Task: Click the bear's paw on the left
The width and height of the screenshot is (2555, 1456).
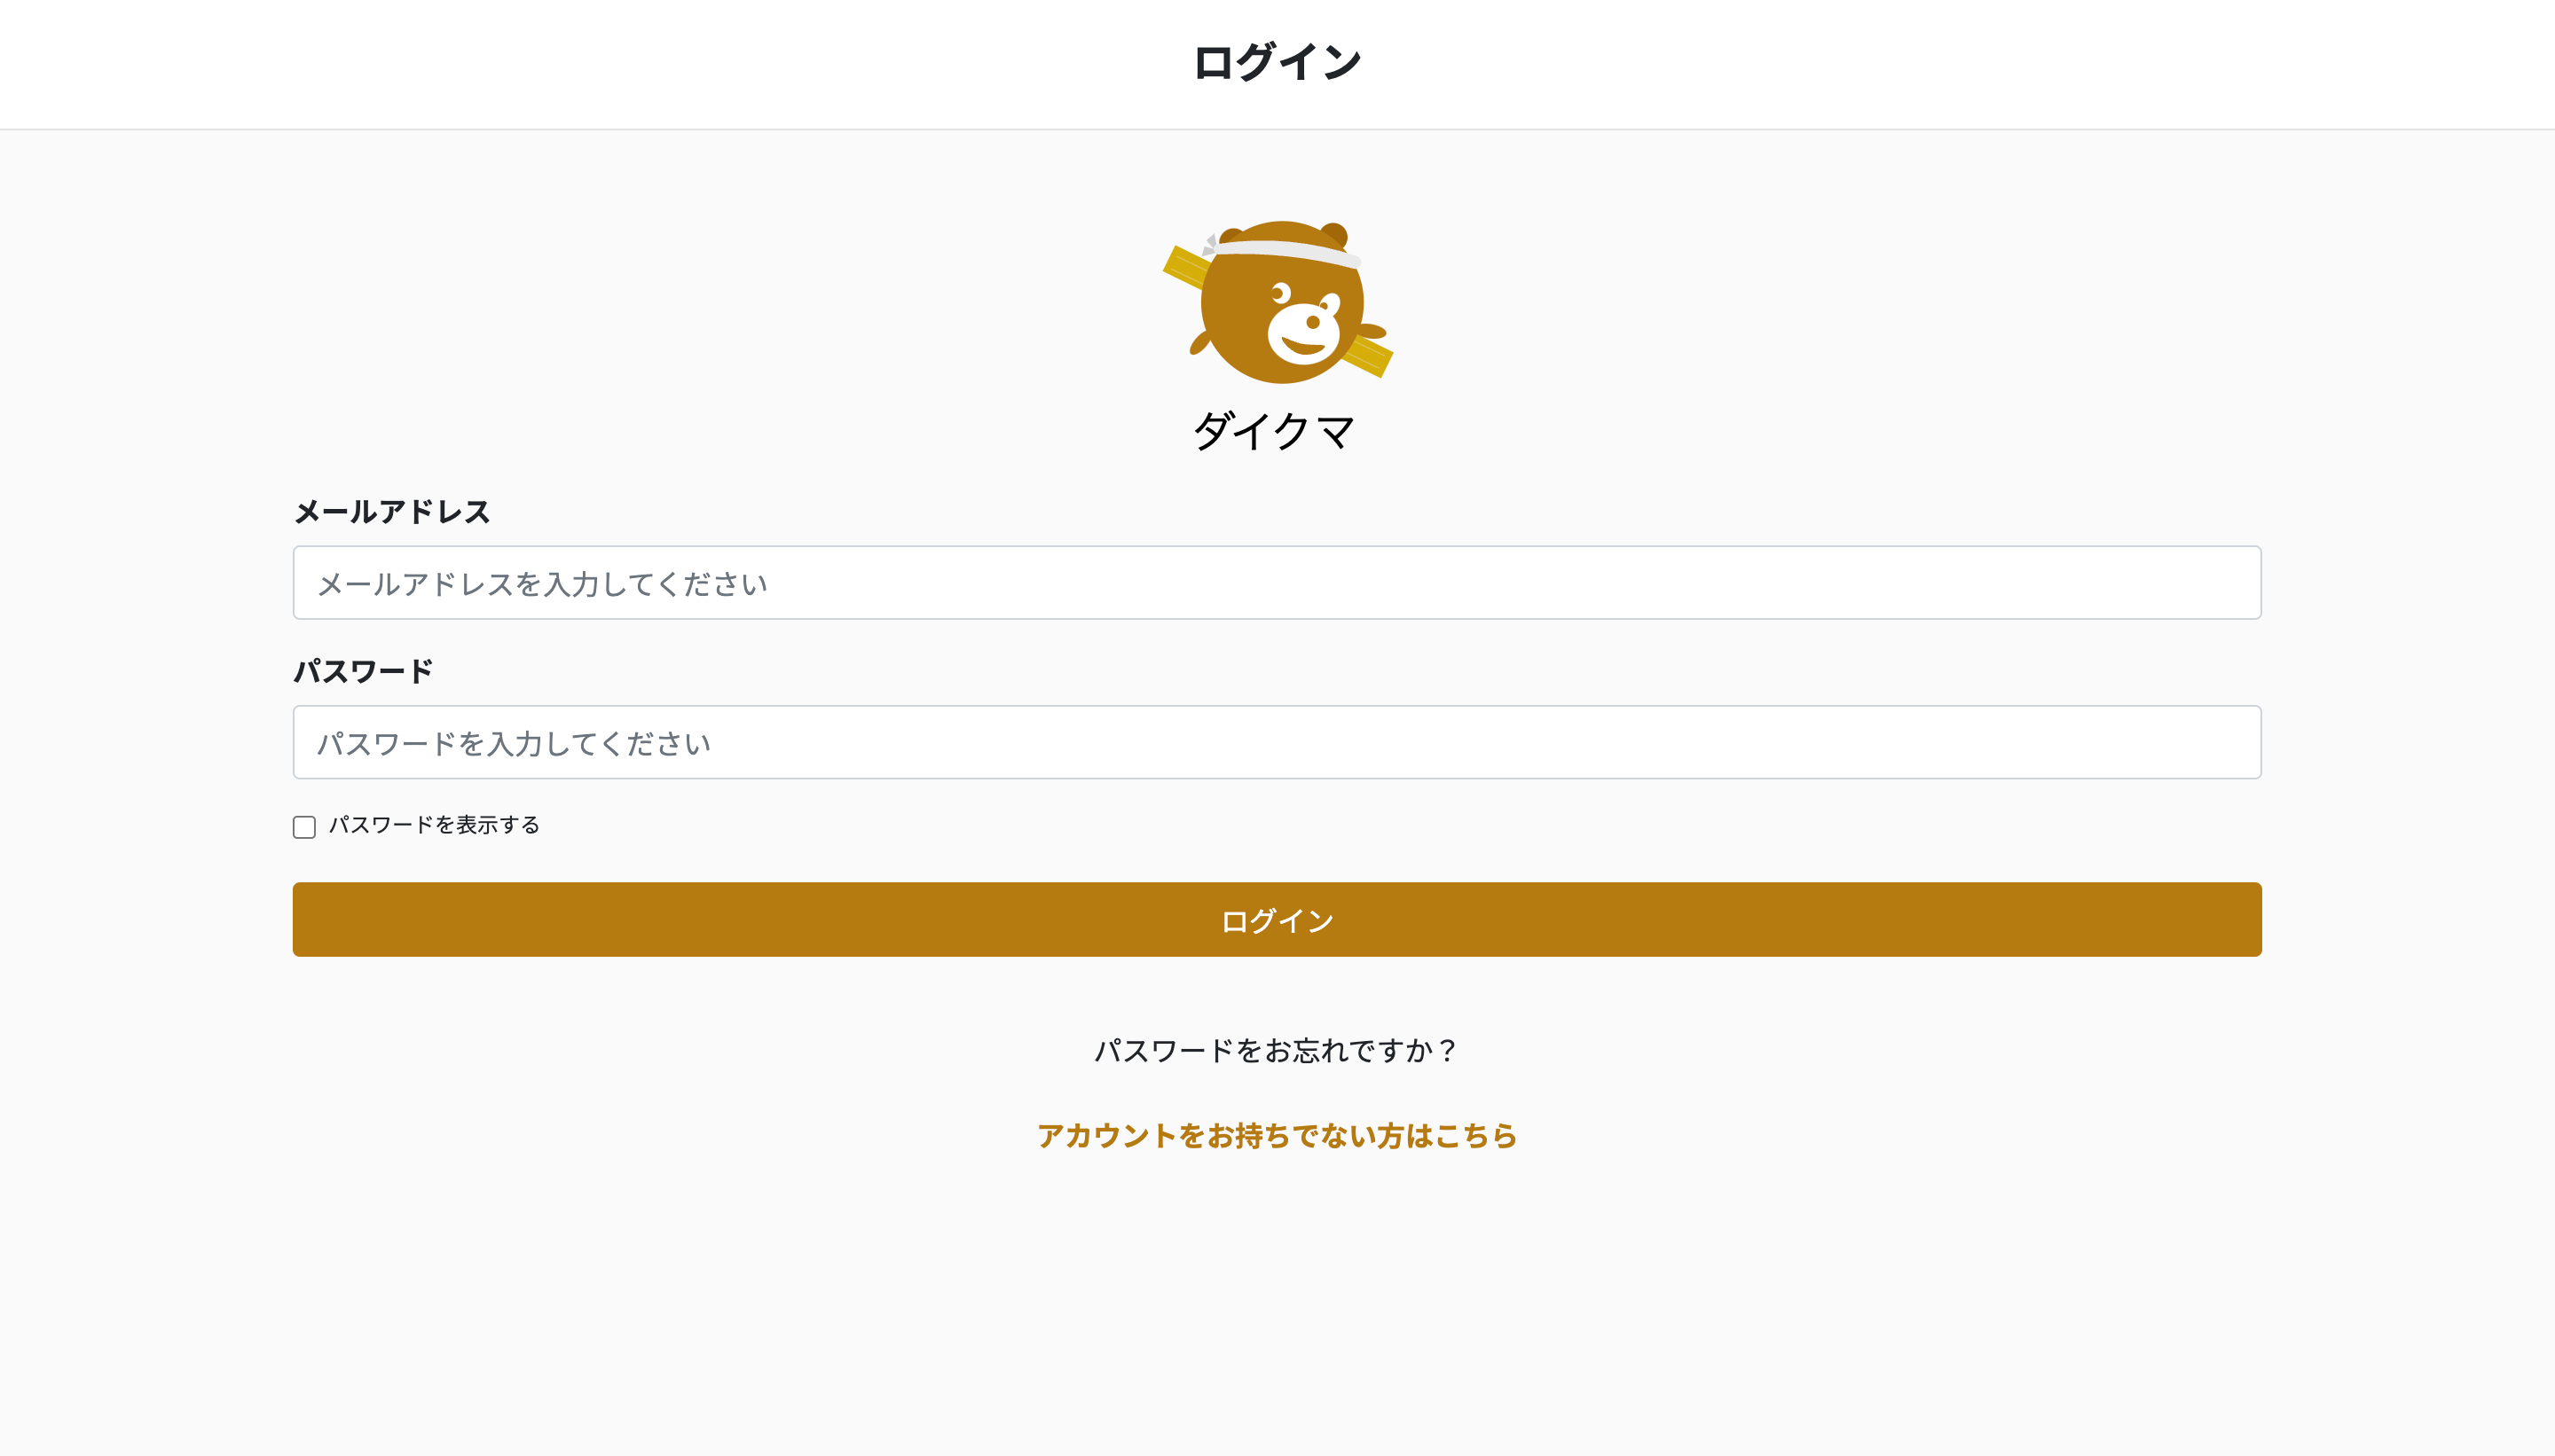Action: [x=1199, y=344]
